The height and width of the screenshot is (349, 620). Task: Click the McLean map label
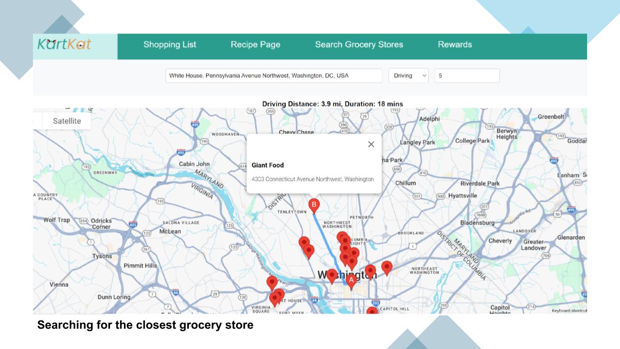170,231
